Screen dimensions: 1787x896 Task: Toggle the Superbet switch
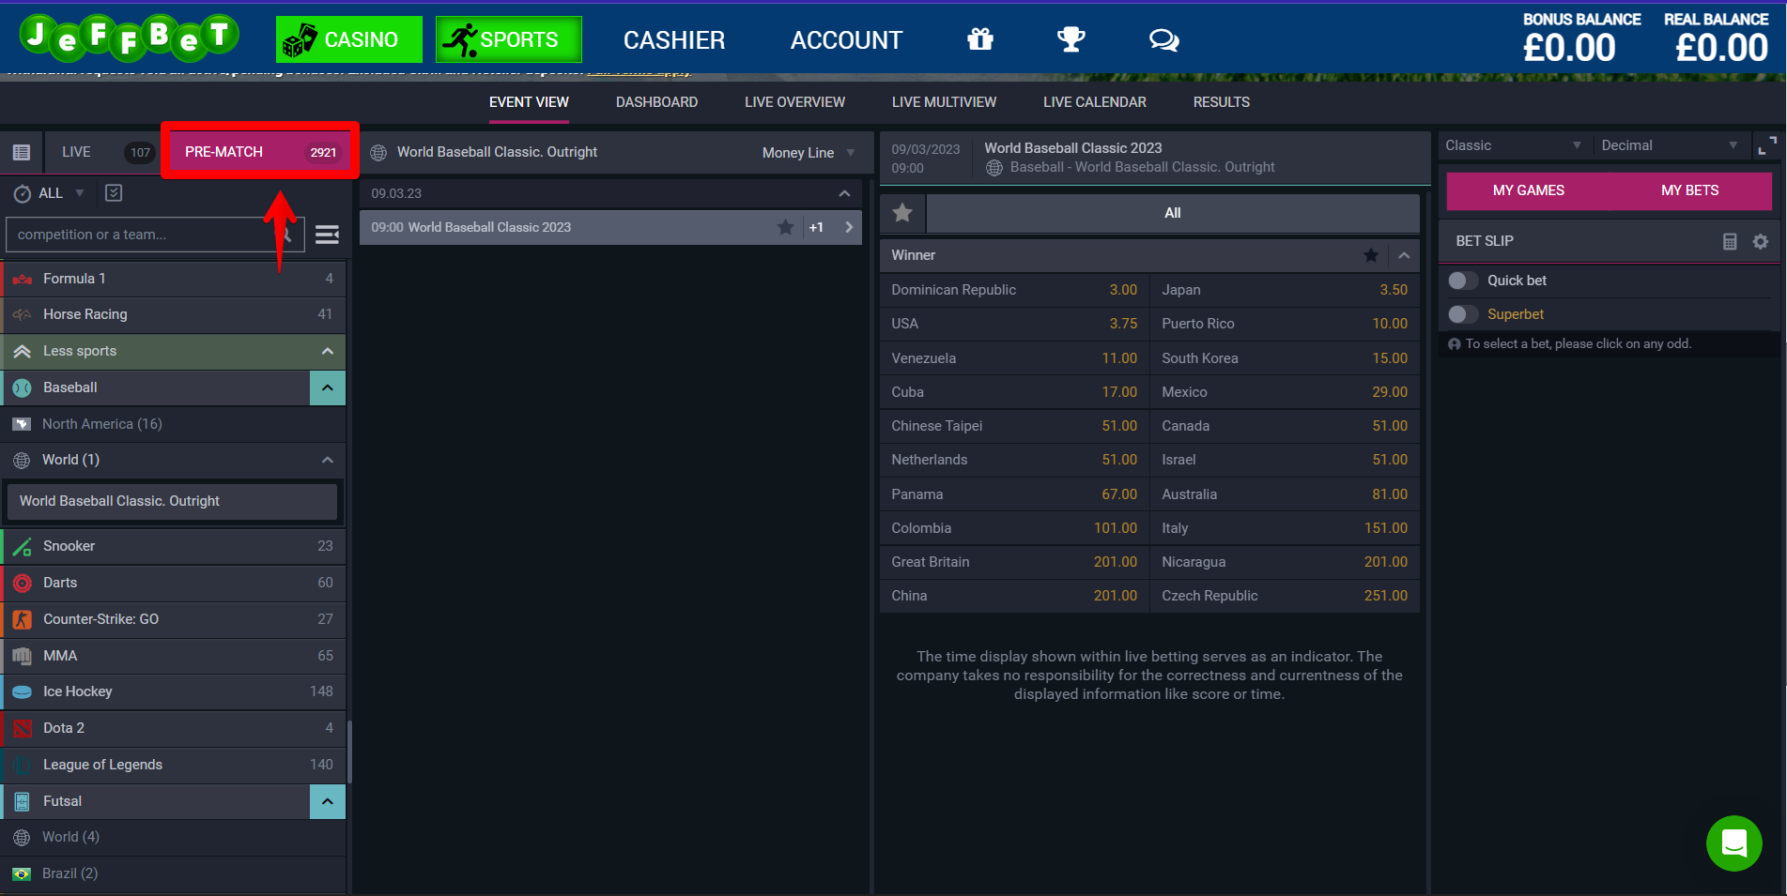click(1463, 314)
